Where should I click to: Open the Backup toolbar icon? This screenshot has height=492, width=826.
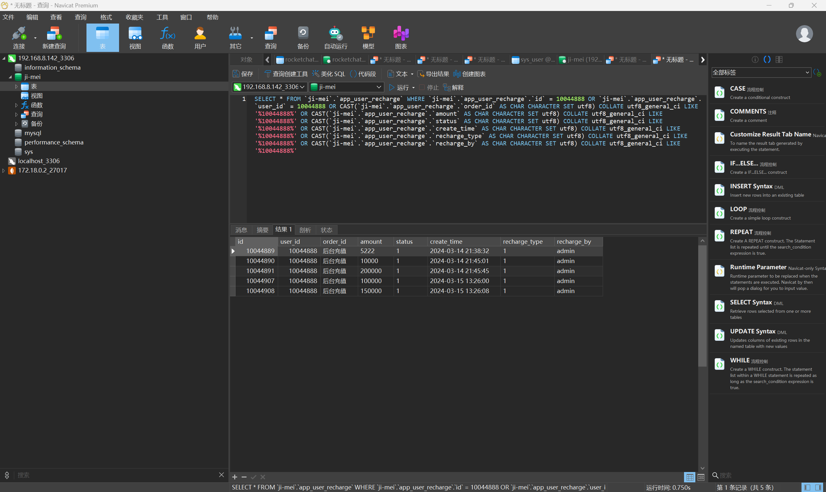pos(303,34)
